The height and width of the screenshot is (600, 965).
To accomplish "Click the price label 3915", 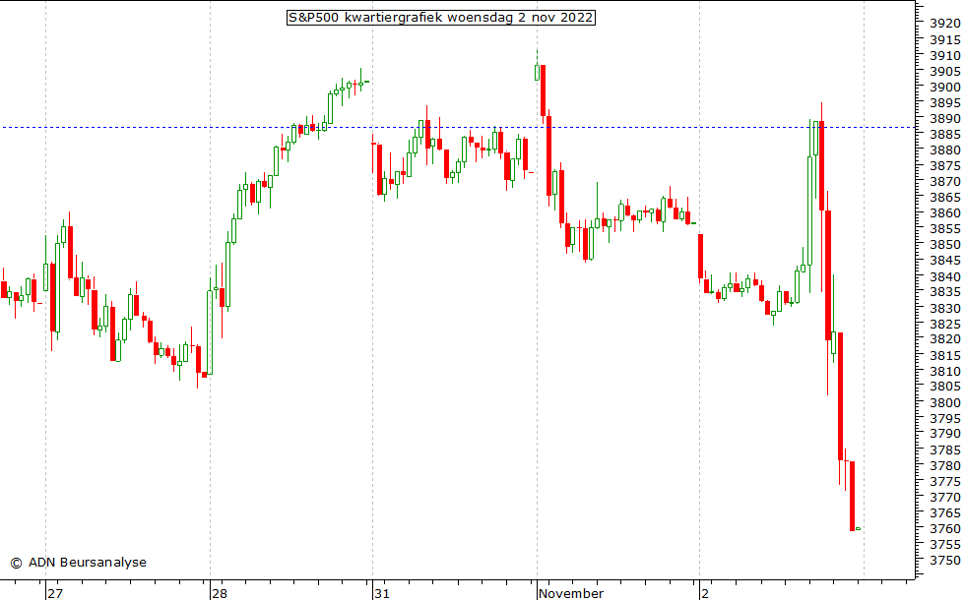I will (944, 39).
